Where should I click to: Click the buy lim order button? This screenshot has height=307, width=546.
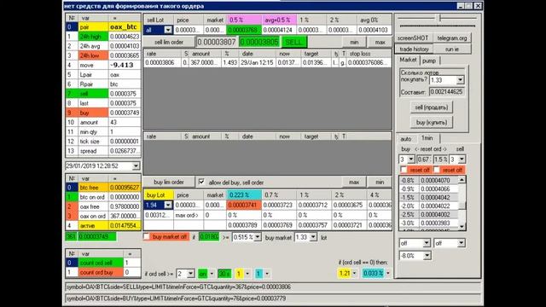169,182
